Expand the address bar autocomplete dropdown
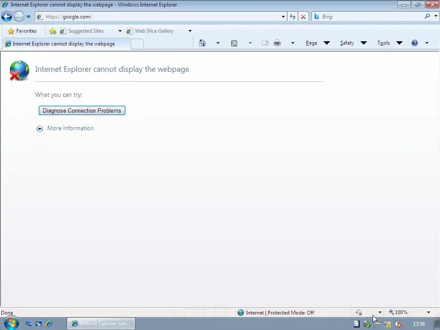Screen dimensions: 440x330 [283, 17]
